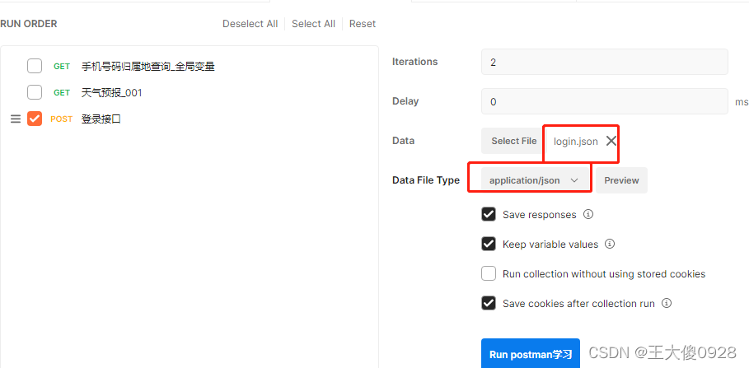Click the POST method label
Image resolution: width=749 pixels, height=368 pixels.
(x=61, y=119)
